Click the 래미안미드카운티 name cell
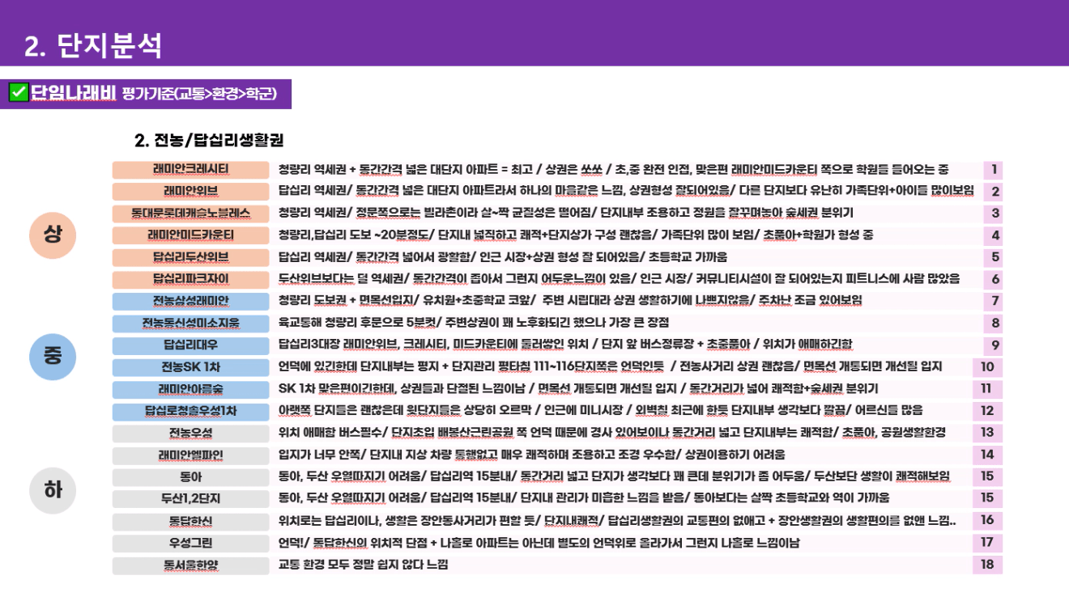 tap(190, 235)
